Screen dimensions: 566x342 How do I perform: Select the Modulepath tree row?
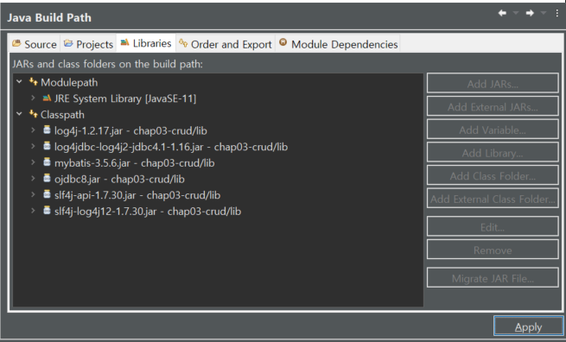[218, 82]
